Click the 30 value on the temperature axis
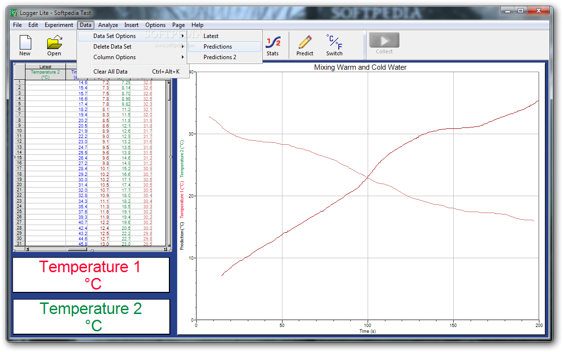This screenshot has height=352, width=563. click(191, 134)
